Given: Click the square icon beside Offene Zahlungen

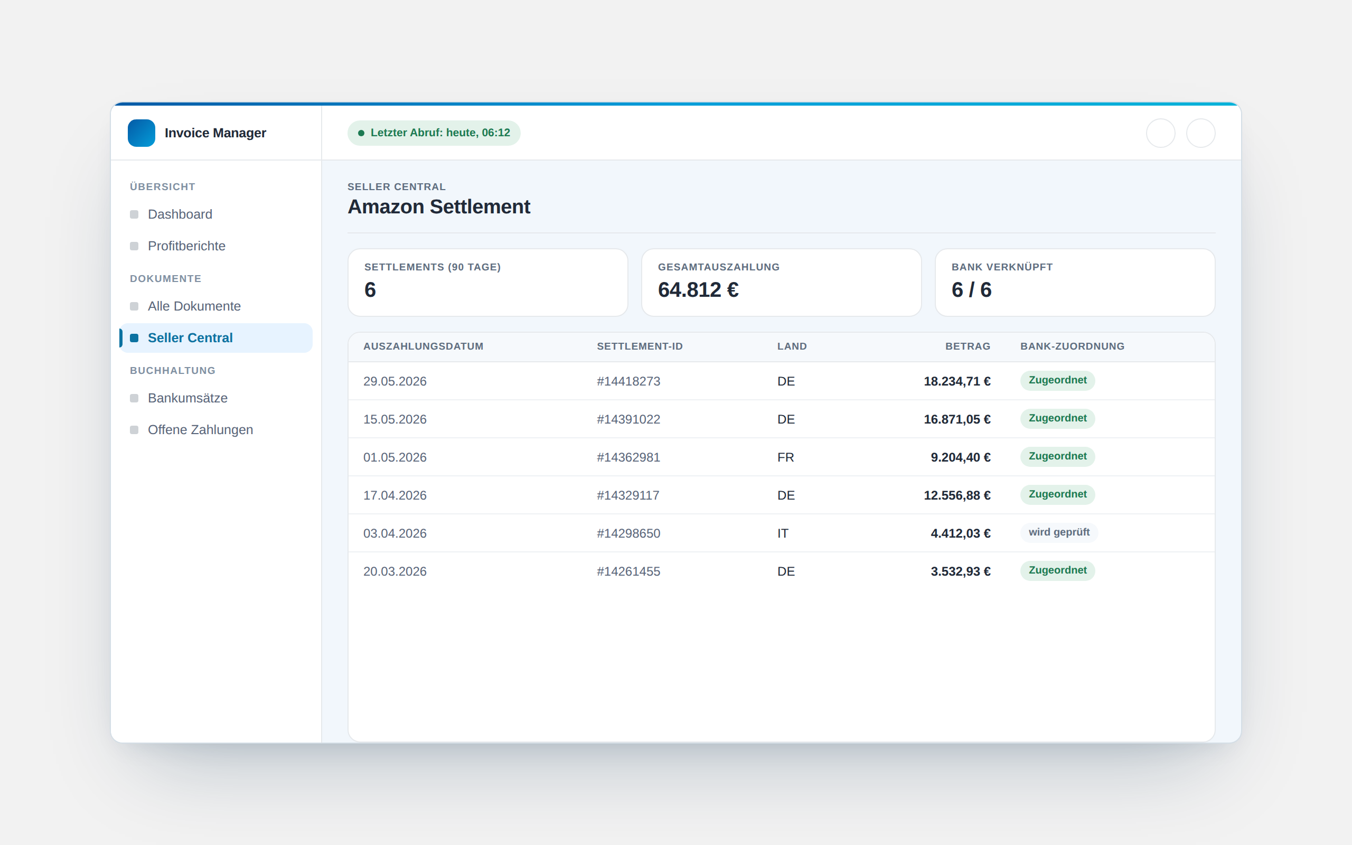Looking at the screenshot, I should (134, 430).
